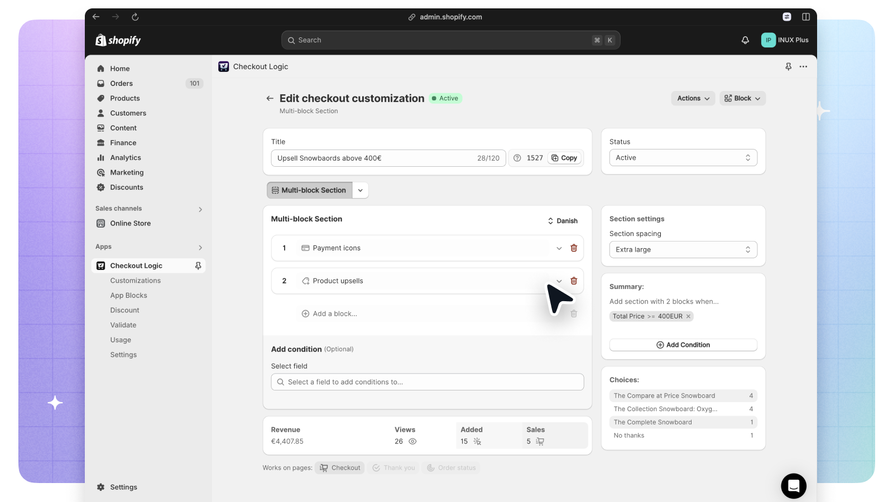The height and width of the screenshot is (502, 893).
Task: Open the Status dropdown showing Active
Action: click(683, 158)
